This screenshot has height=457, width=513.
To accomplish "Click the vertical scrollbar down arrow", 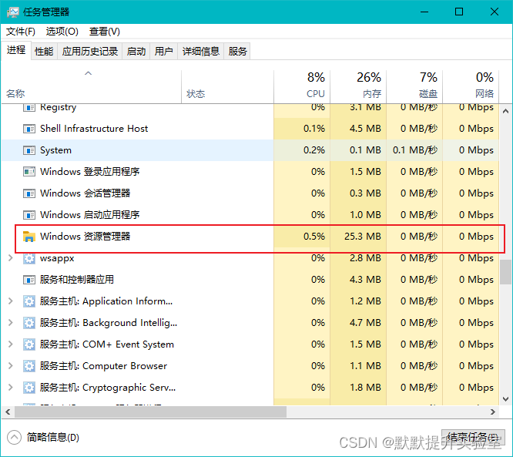I will point(505,399).
